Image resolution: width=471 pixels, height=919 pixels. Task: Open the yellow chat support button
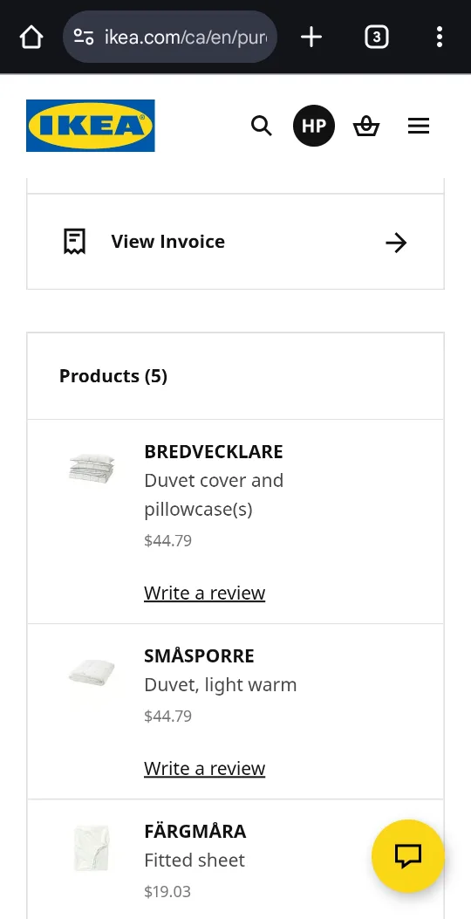407,855
